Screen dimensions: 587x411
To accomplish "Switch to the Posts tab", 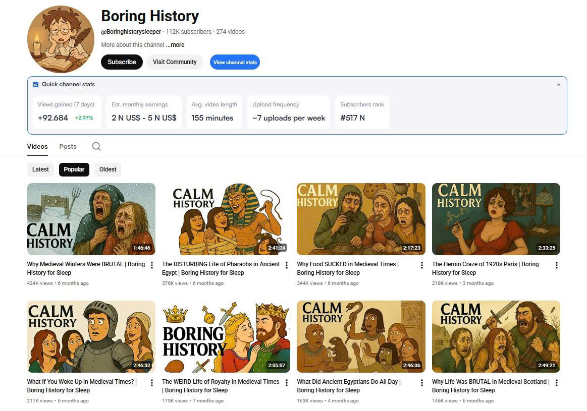I will 68,146.
